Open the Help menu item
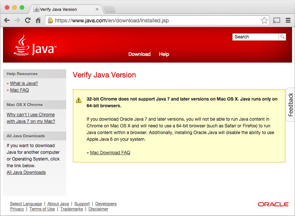The height and width of the screenshot is (216, 295). tap(164, 54)
